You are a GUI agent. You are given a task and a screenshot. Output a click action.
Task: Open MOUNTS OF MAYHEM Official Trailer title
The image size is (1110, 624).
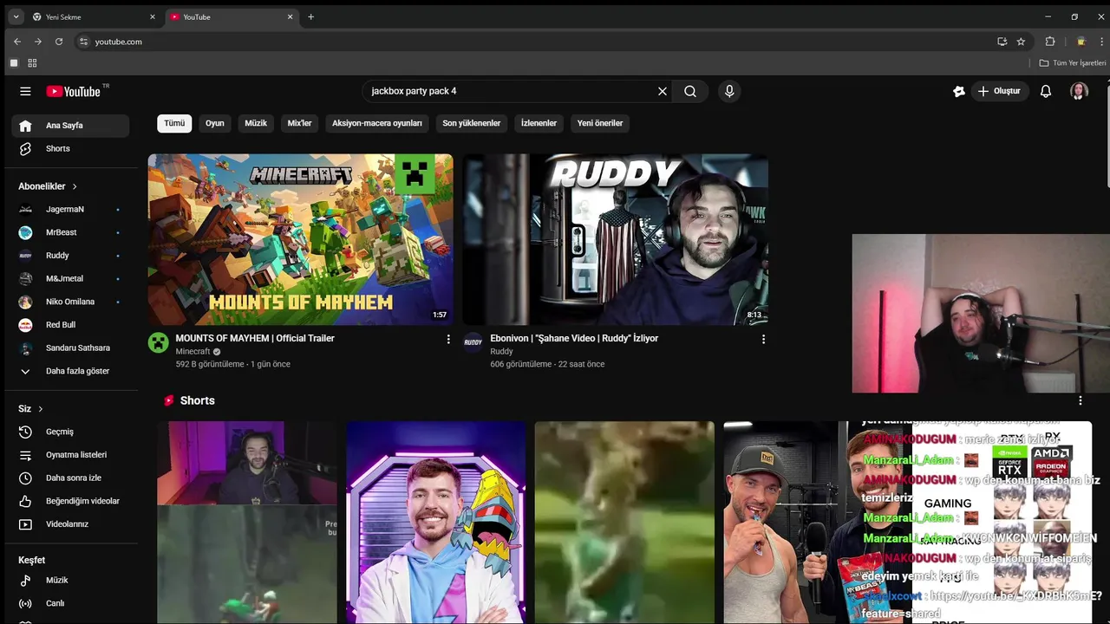255,338
